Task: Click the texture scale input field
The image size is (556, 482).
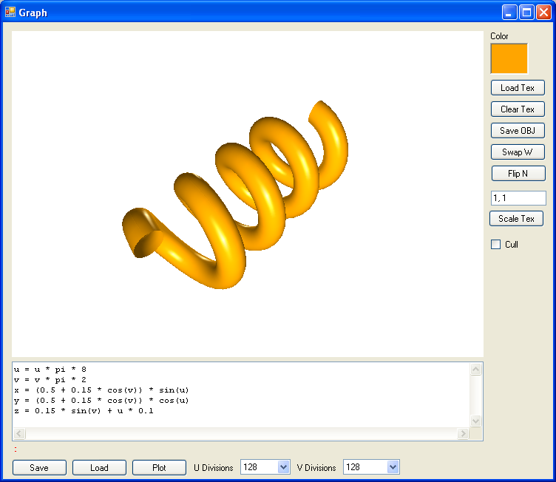Action: 518,197
